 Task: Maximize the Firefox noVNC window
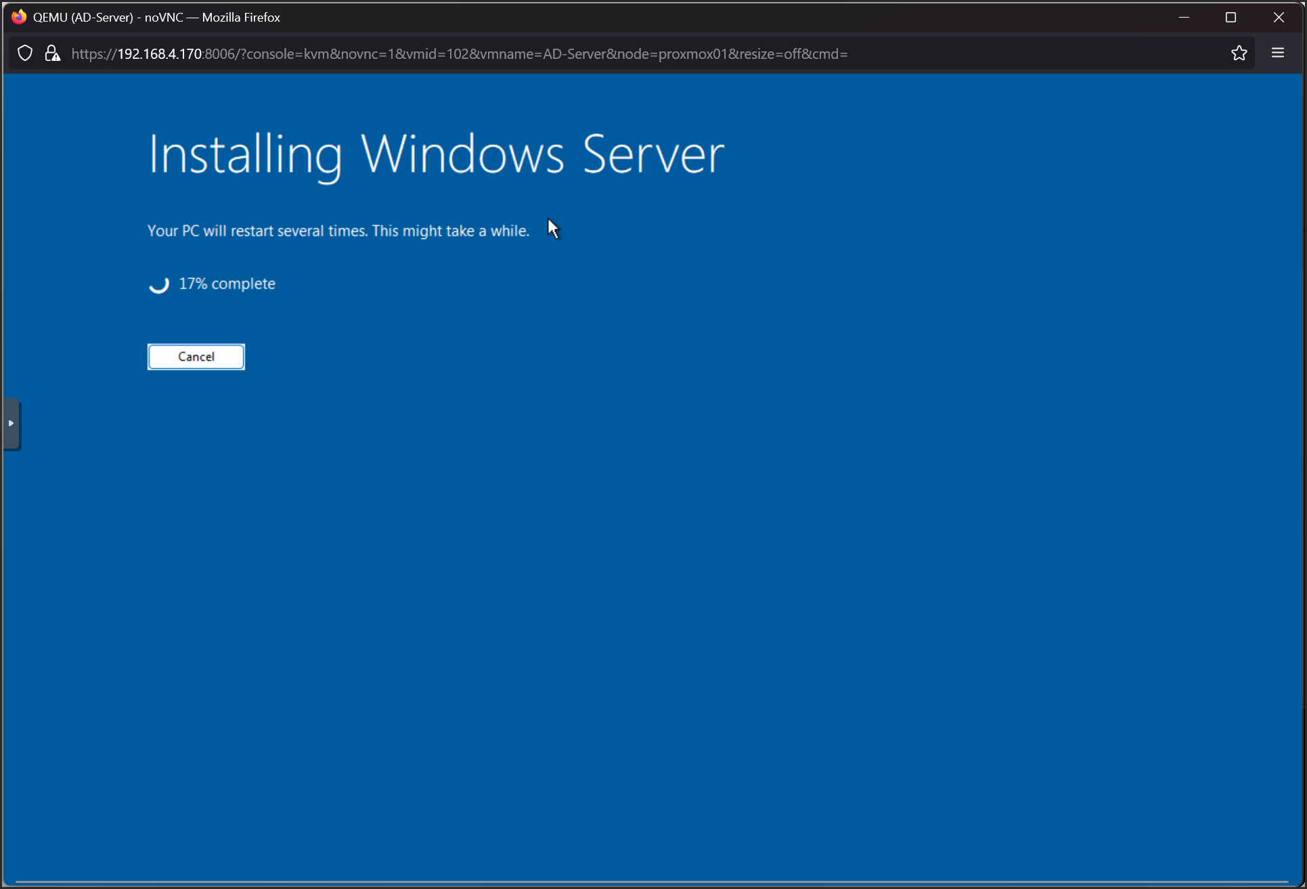pyautogui.click(x=1231, y=17)
